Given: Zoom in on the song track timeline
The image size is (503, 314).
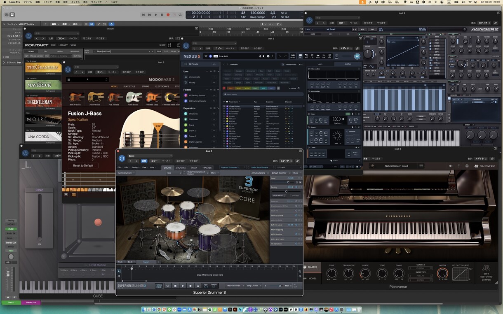Looking at the screenshot, I should [300, 272].
